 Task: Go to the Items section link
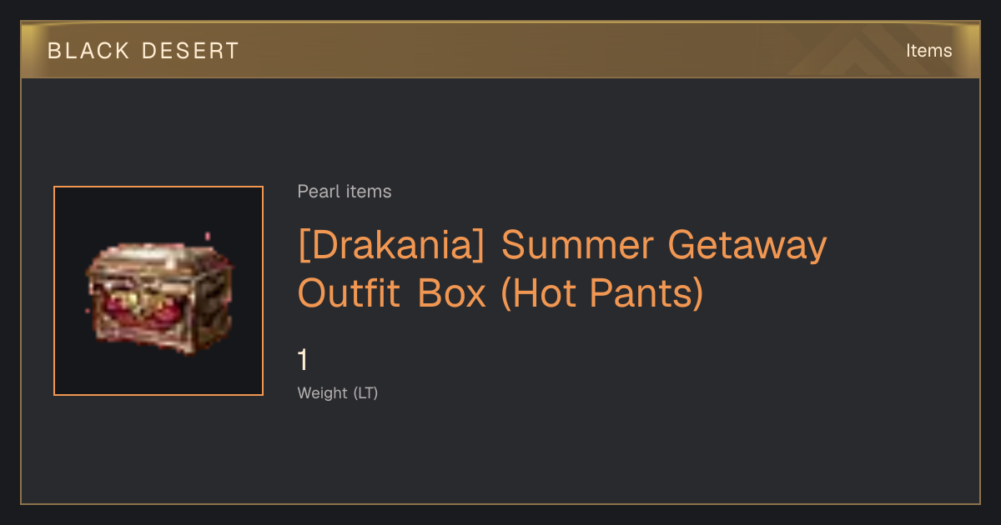click(x=928, y=51)
